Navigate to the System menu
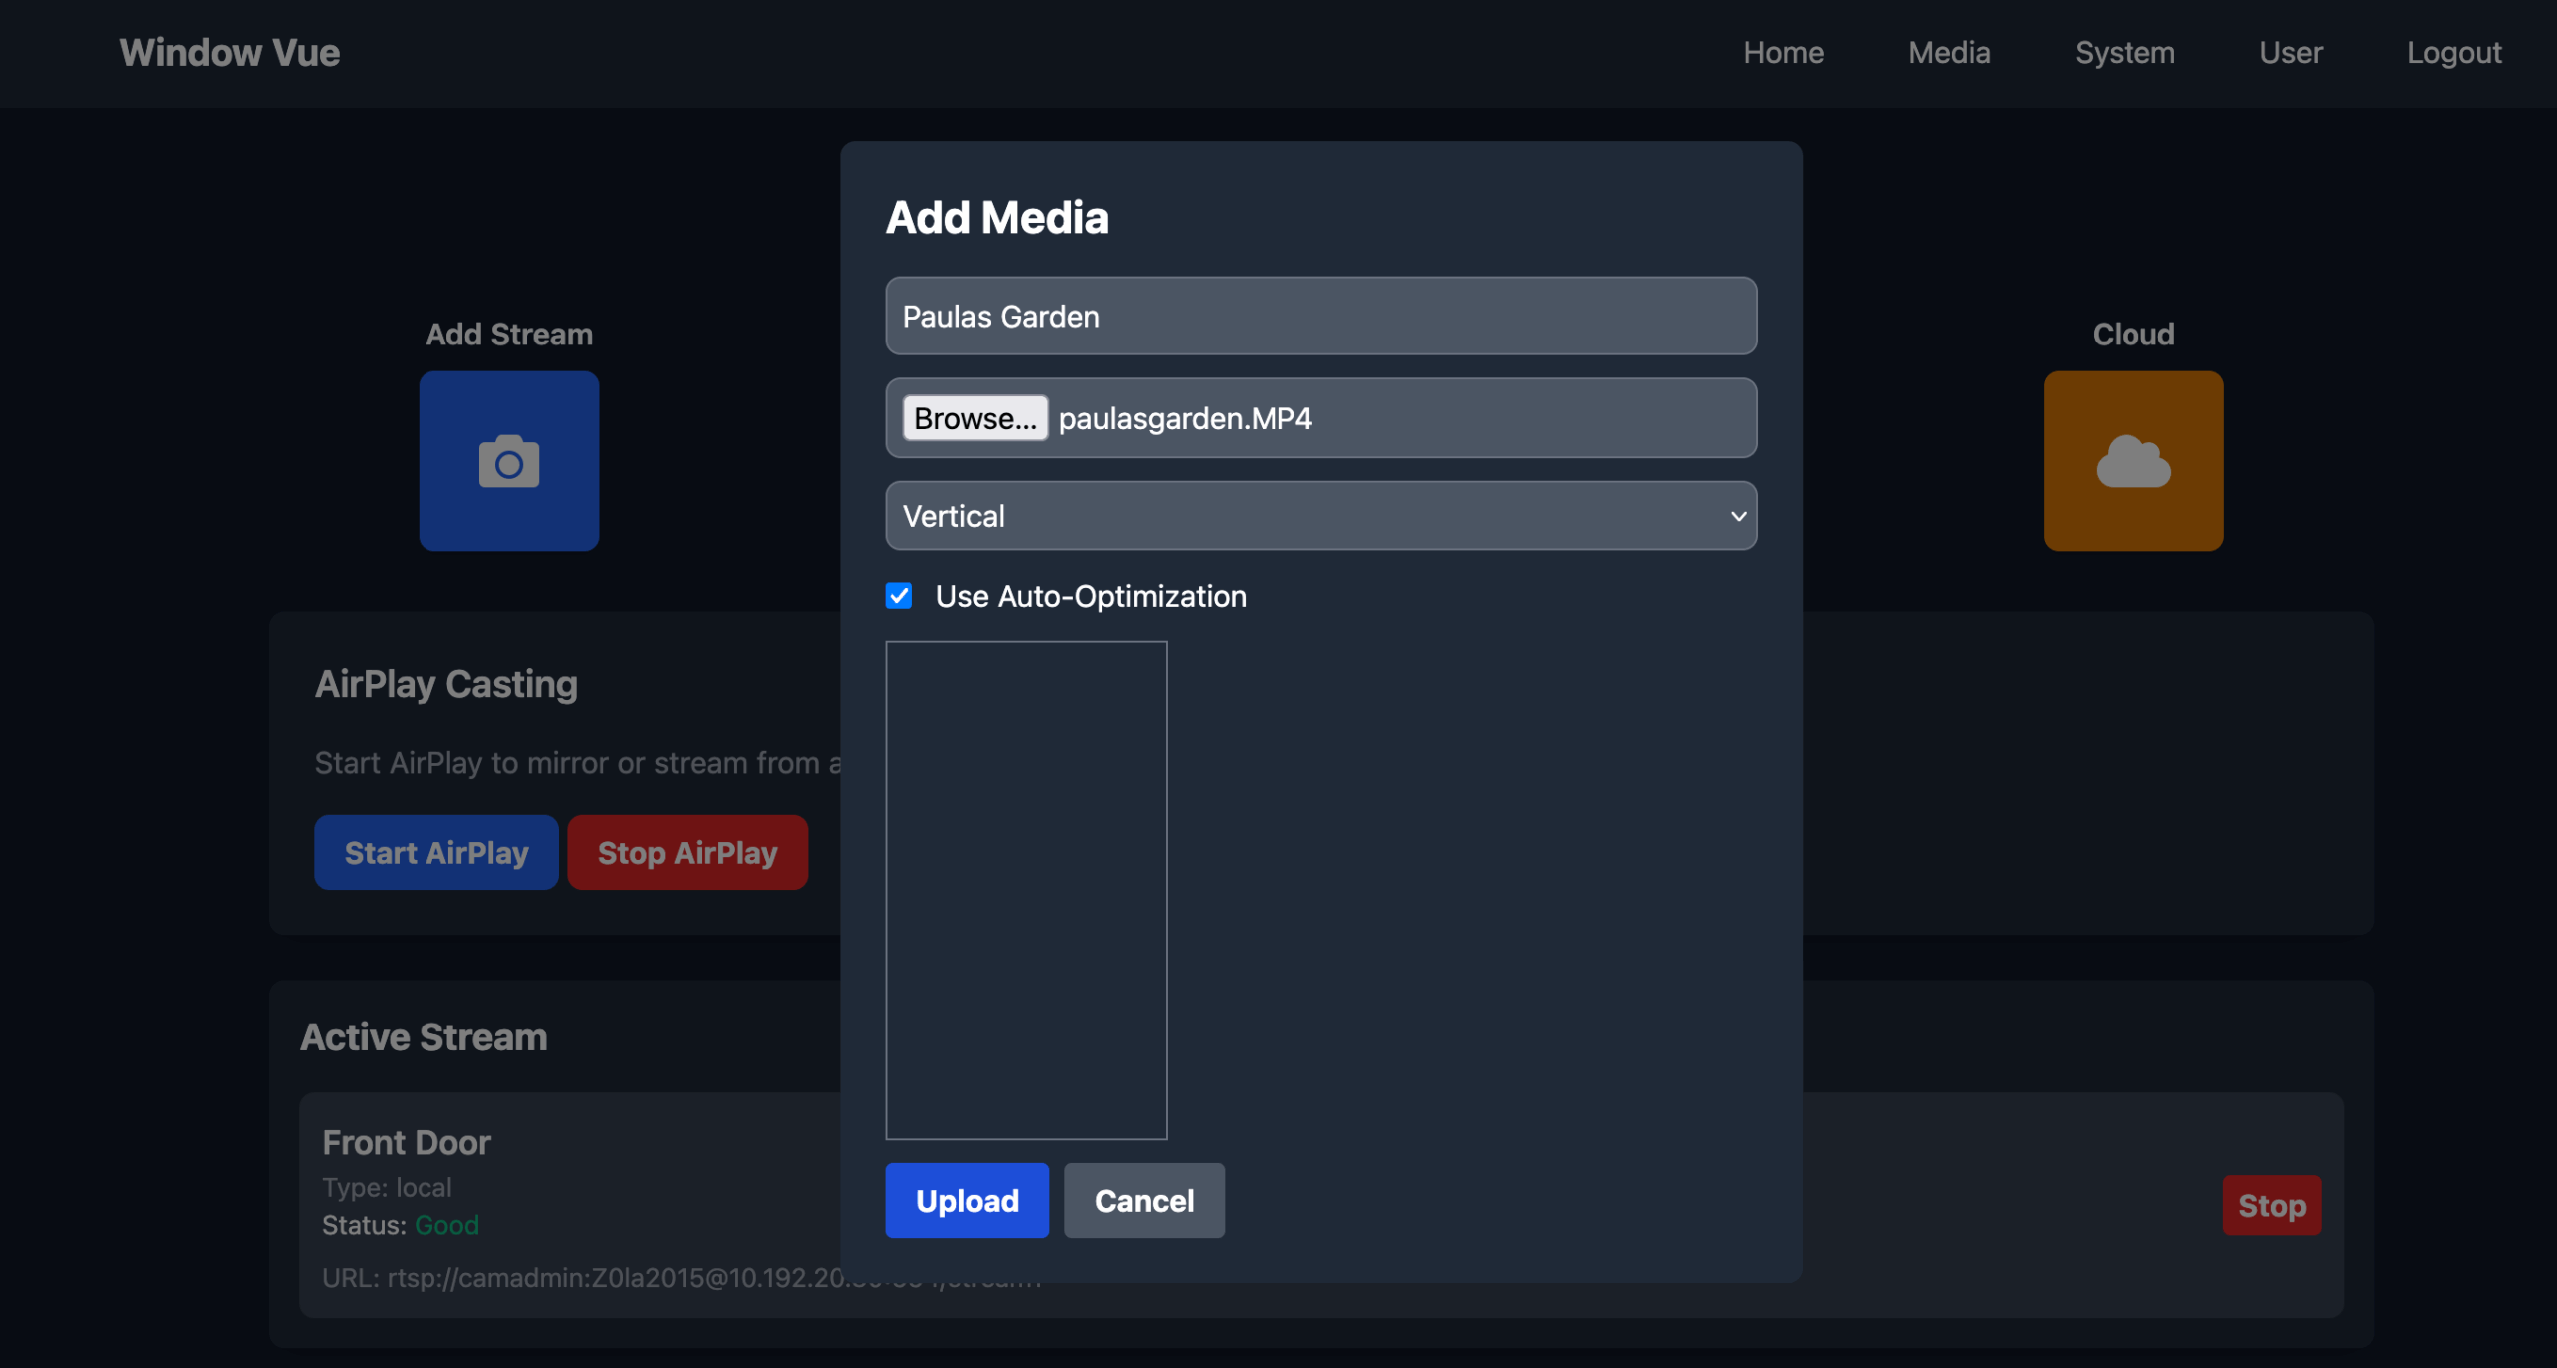Image resolution: width=2557 pixels, height=1368 pixels. pos(2125,53)
